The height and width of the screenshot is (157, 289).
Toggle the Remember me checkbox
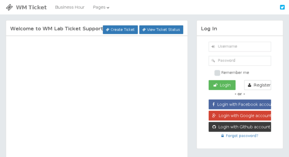pyautogui.click(x=217, y=73)
